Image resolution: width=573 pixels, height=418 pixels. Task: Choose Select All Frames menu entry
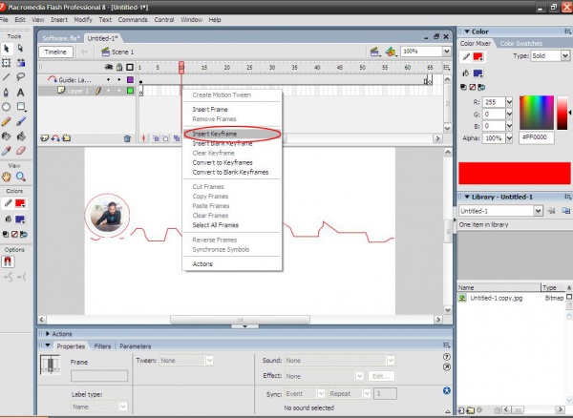point(232,225)
